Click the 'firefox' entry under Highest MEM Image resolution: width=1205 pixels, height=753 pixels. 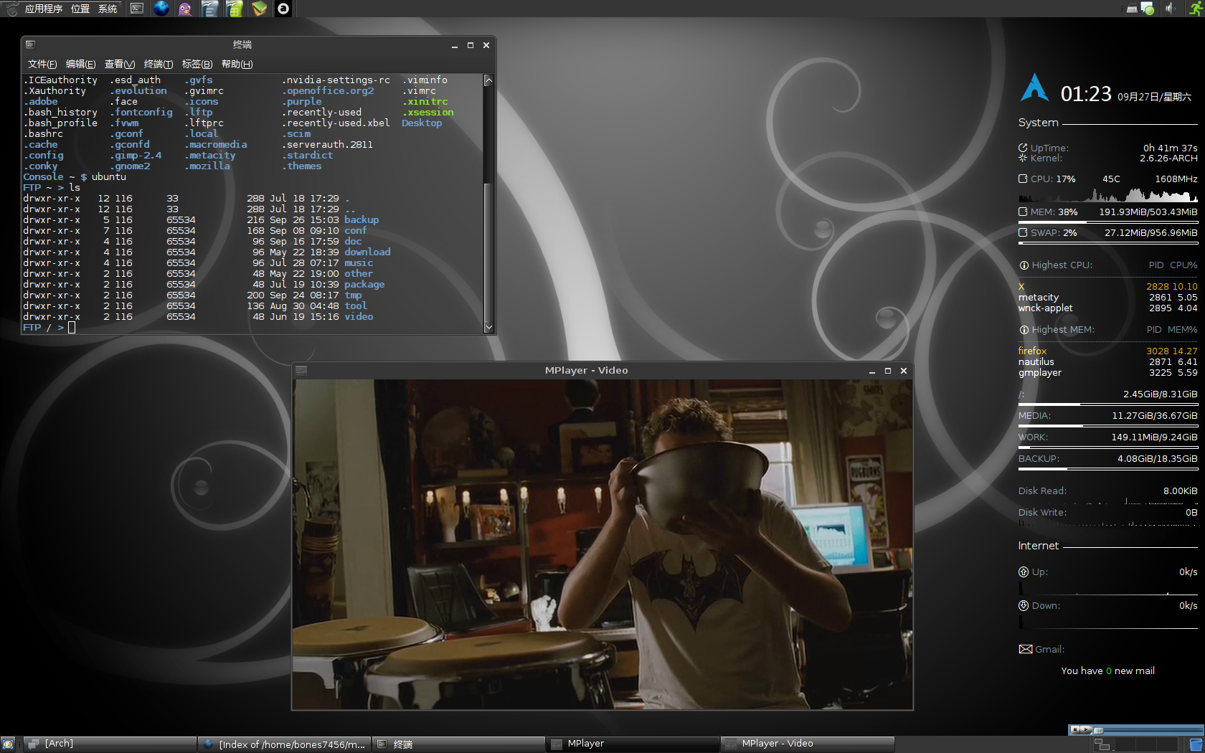[x=1032, y=351]
